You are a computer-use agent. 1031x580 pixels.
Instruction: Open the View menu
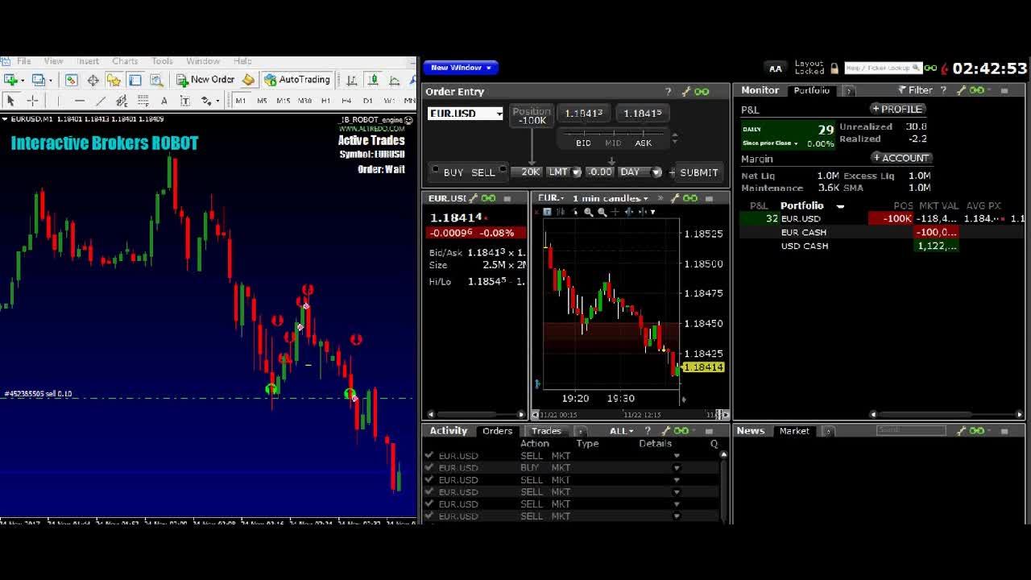(53, 61)
